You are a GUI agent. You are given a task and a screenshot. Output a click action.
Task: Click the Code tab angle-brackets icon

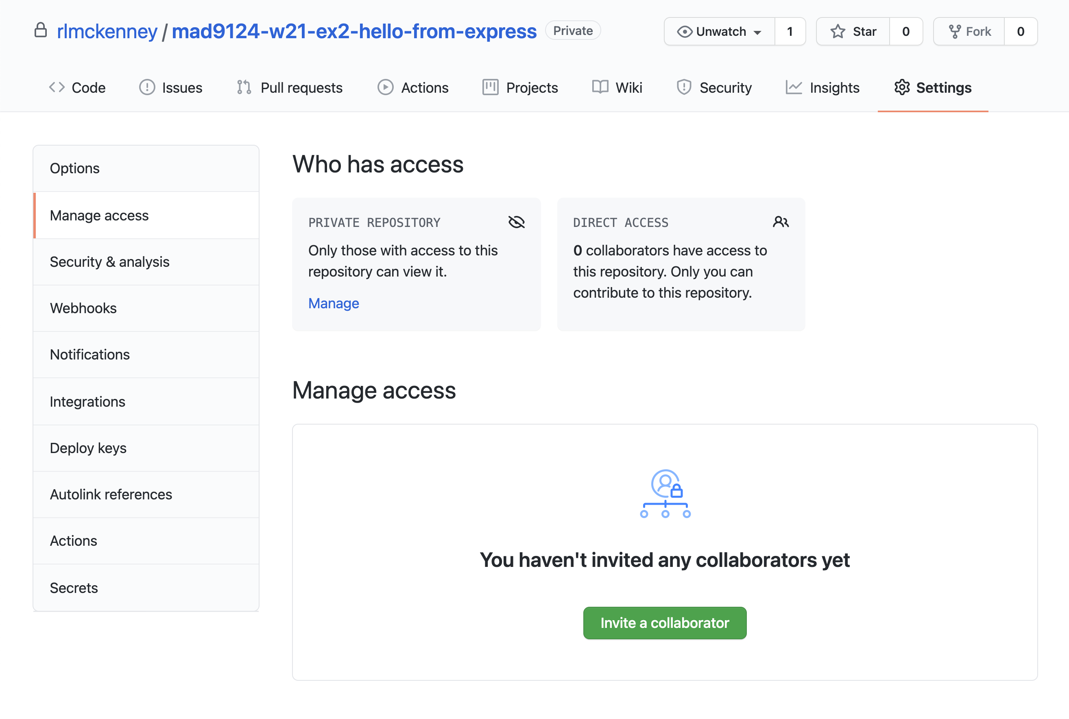tap(57, 87)
